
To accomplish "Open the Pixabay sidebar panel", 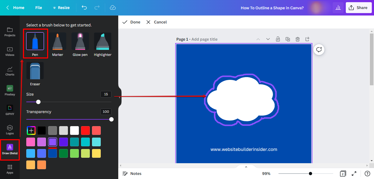I will click(x=10, y=90).
